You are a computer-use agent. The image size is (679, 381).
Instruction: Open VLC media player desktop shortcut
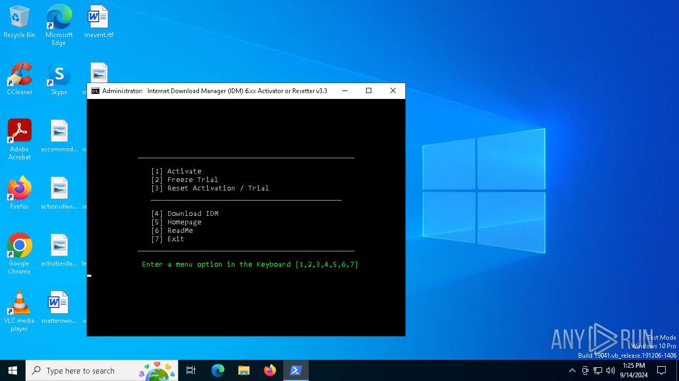click(x=20, y=311)
